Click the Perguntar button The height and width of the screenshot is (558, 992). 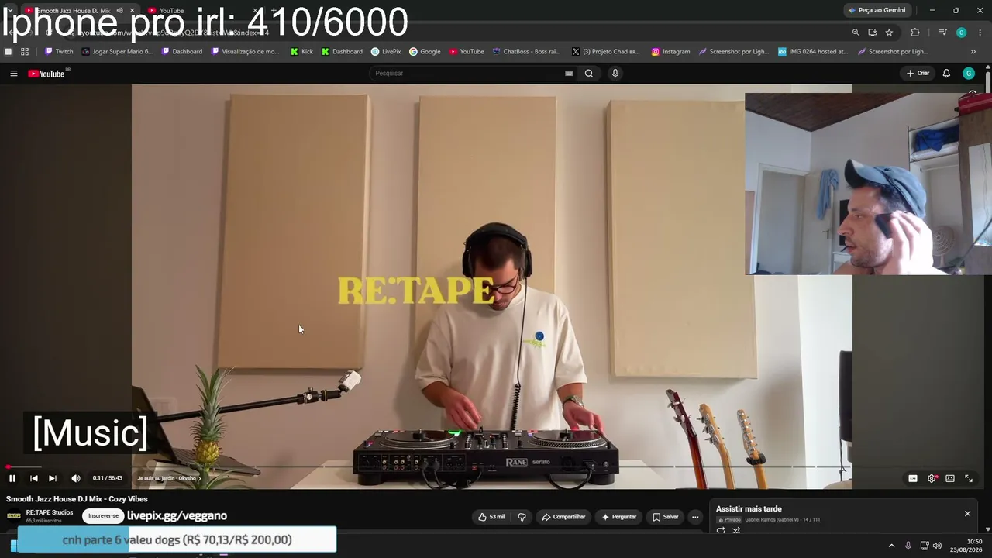point(619,517)
